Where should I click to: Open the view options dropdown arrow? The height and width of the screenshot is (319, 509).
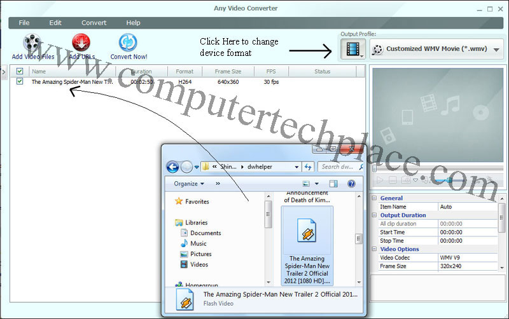317,184
